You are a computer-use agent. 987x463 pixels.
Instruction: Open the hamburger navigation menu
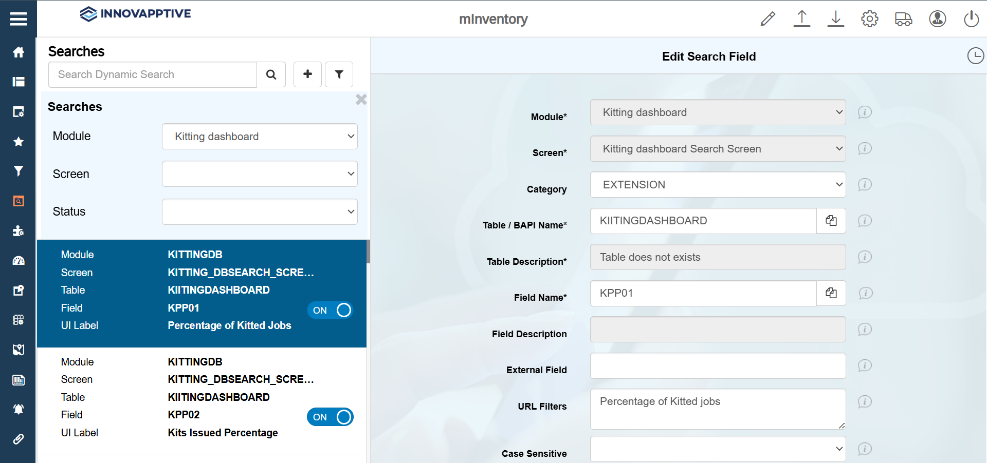point(18,19)
